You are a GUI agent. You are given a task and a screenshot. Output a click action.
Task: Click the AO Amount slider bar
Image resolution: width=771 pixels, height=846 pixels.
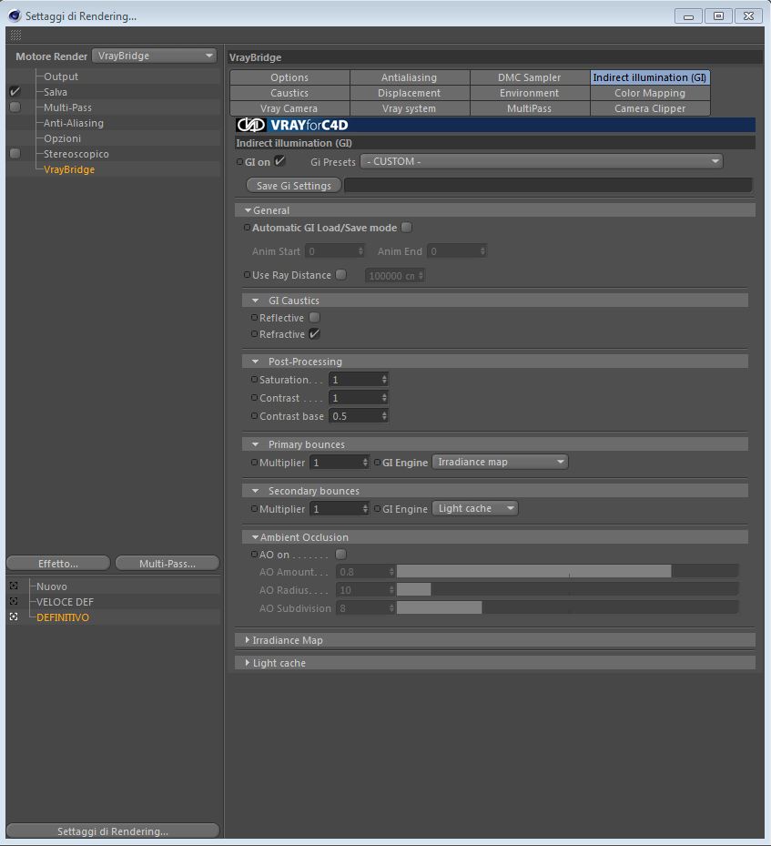(568, 571)
